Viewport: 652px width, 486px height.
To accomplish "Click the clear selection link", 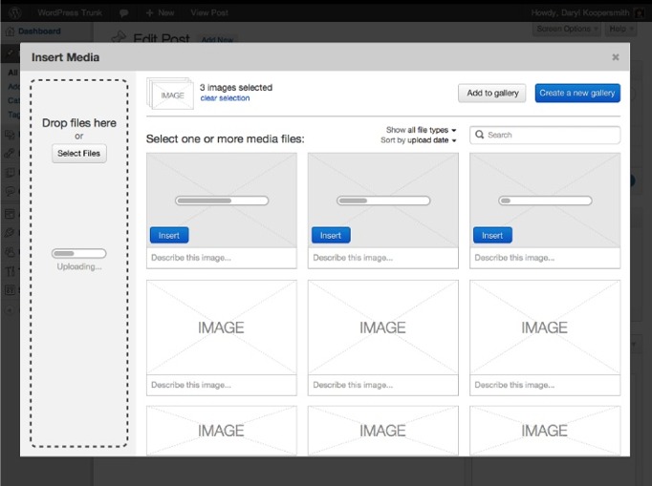I will pos(225,98).
